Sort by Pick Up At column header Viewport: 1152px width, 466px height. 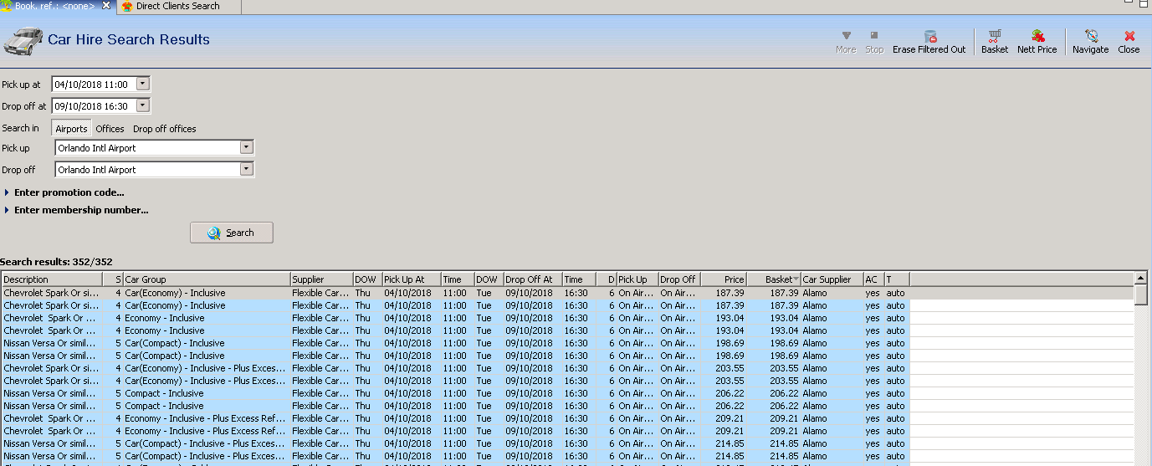coord(412,279)
